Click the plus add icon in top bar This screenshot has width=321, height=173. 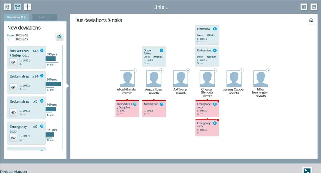pyautogui.click(x=27, y=7)
